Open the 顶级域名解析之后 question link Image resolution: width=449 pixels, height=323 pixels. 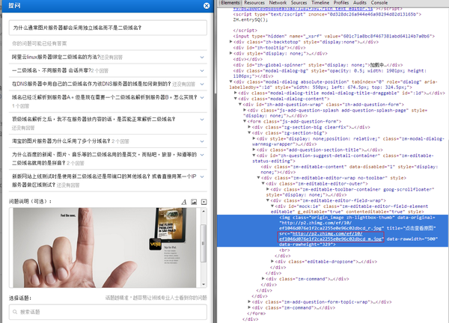[94, 119]
